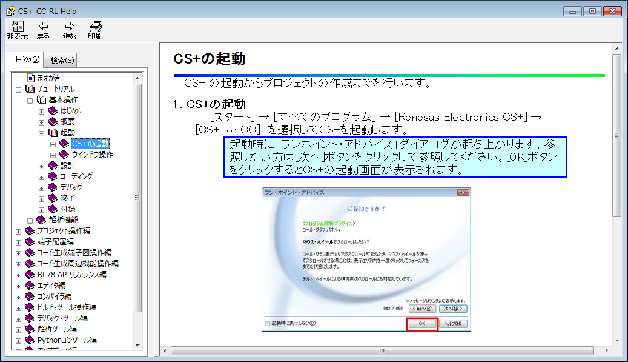Click the book icon beside ウインドウ操作

[x=64, y=154]
